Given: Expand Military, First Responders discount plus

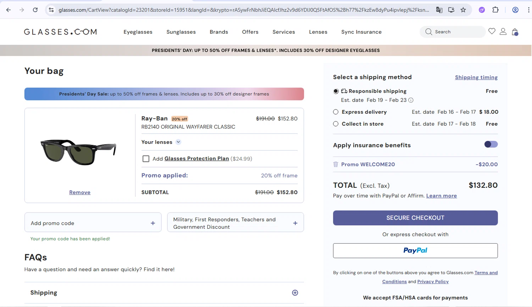Looking at the screenshot, I should click(x=295, y=223).
